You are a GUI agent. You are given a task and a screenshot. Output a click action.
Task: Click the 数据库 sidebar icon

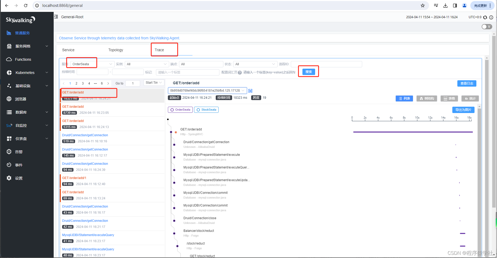click(9, 112)
